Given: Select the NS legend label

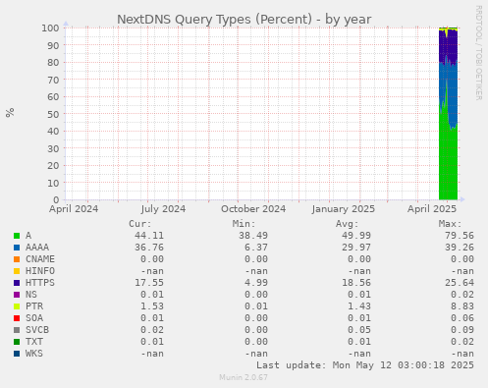Looking at the screenshot, I should pos(31,295).
